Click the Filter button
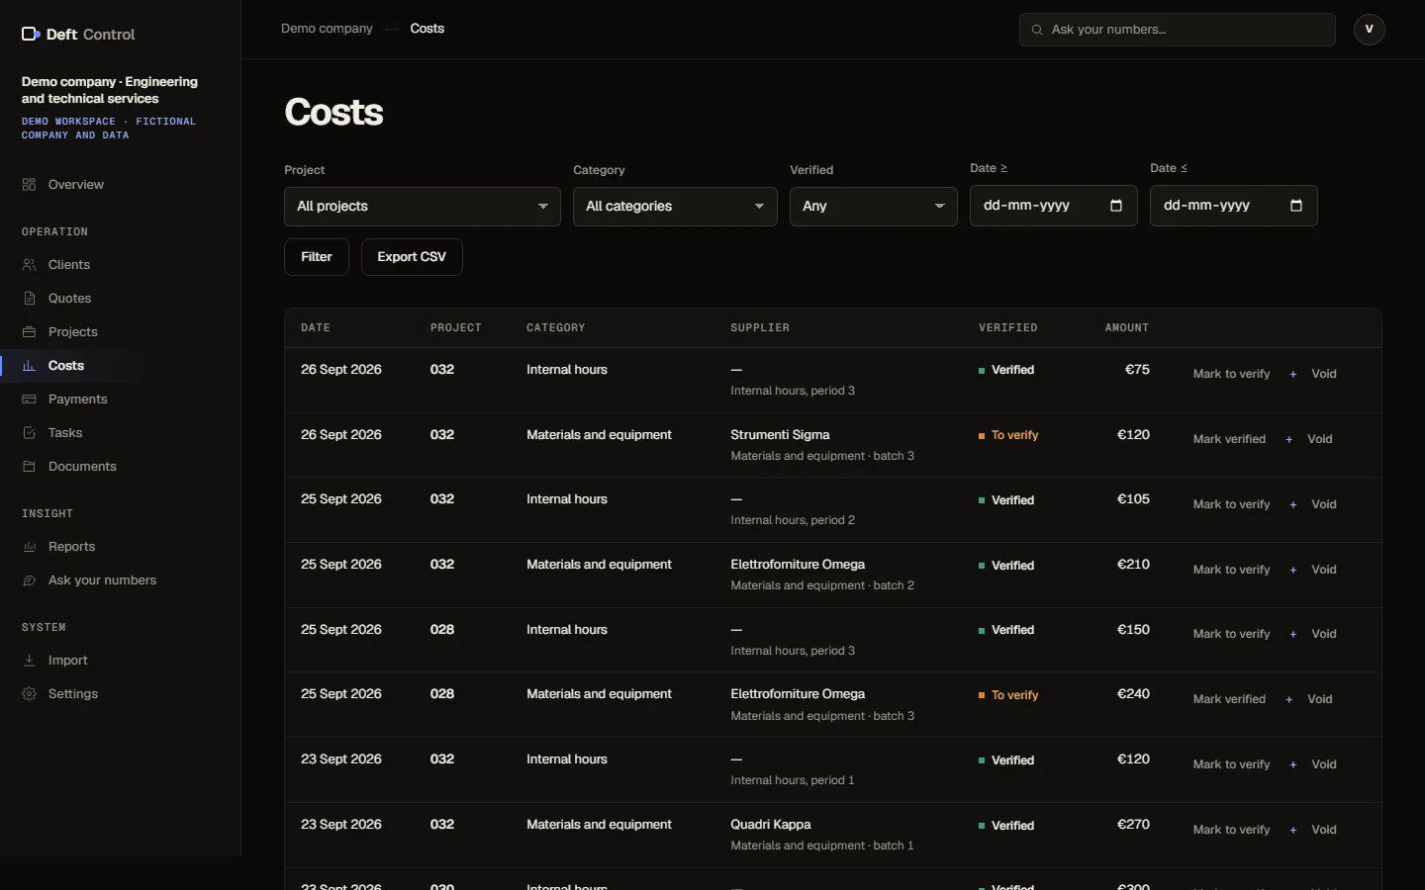This screenshot has width=1425, height=890. (317, 257)
